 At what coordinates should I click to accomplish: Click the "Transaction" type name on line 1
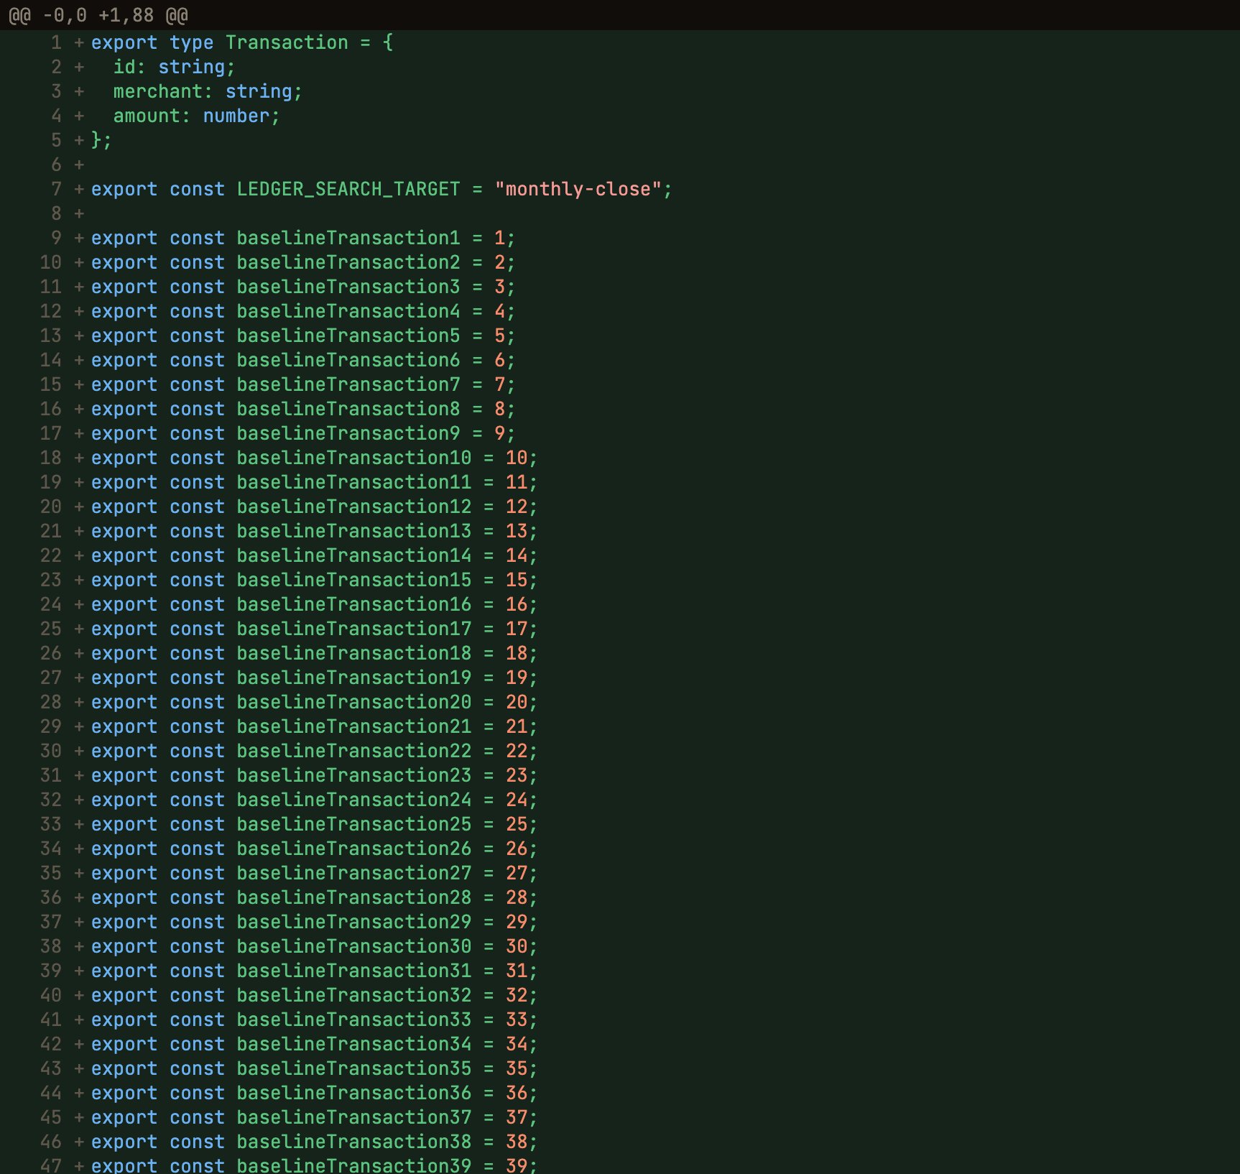[287, 42]
